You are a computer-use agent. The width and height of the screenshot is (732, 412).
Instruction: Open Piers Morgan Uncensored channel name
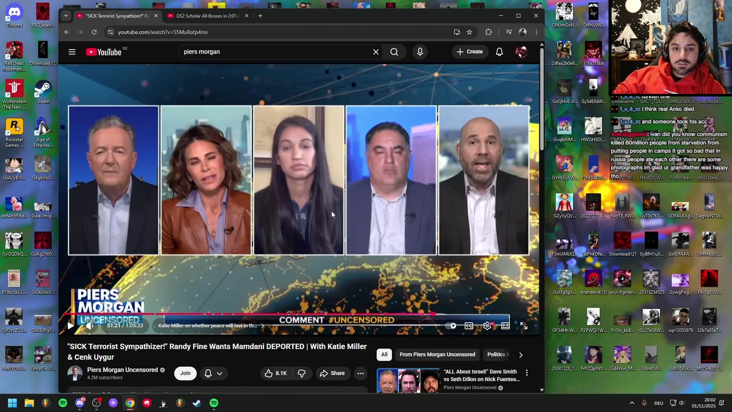point(122,370)
